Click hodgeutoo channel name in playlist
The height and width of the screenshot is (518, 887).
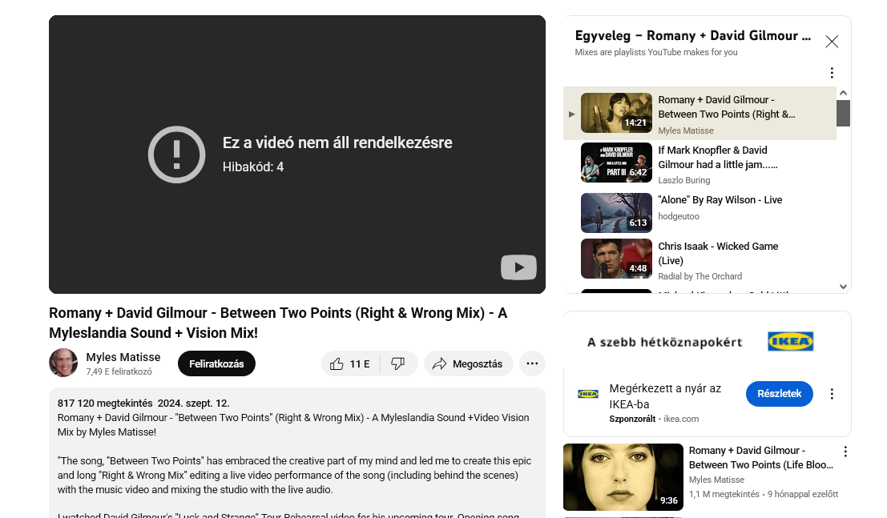[678, 217]
